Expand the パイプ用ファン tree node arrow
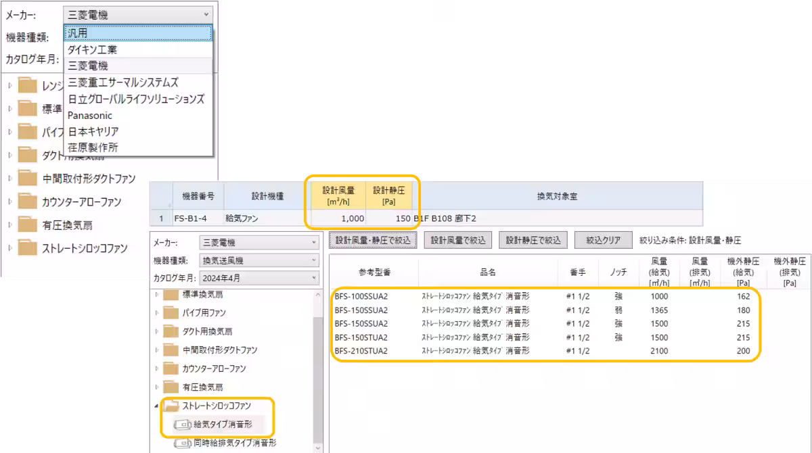This screenshot has height=453, width=812. 158,313
